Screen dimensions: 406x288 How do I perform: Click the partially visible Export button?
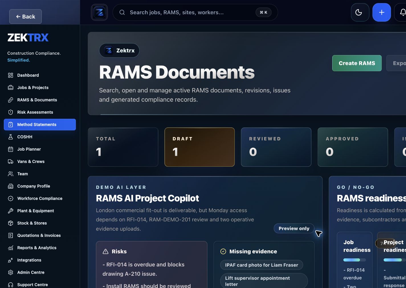396,63
